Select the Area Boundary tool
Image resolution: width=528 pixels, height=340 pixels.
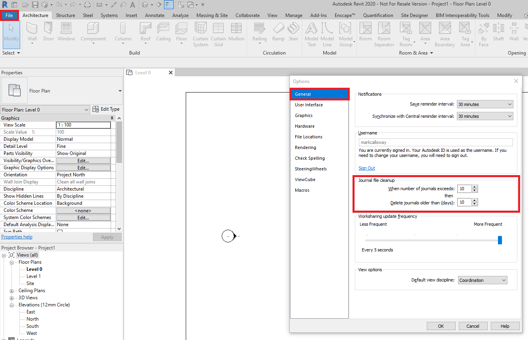(445, 34)
